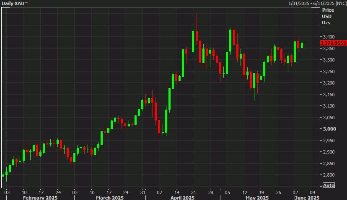Click the 09 date tick in June
Screen dimensions: 347x200
(313, 192)
